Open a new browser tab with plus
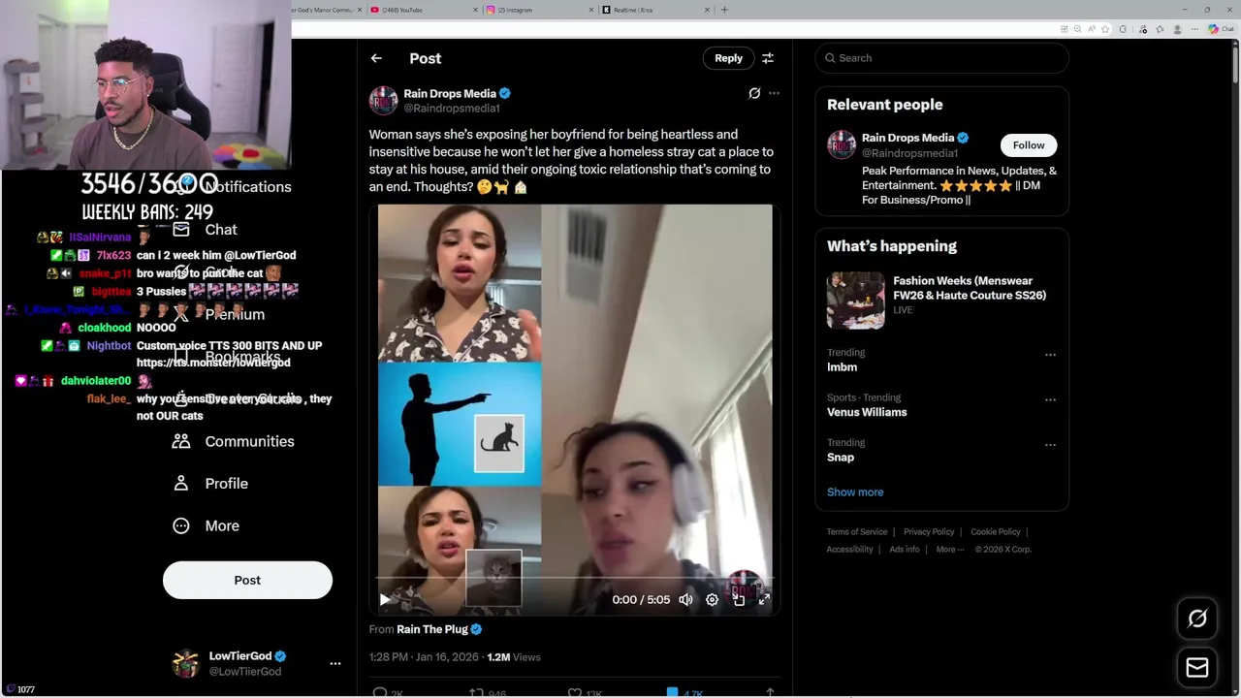Screen dimensions: 1241x698 (x=724, y=10)
